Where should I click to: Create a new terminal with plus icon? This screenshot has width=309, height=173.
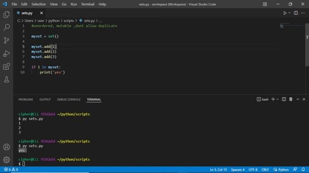pyautogui.click(x=273, y=99)
